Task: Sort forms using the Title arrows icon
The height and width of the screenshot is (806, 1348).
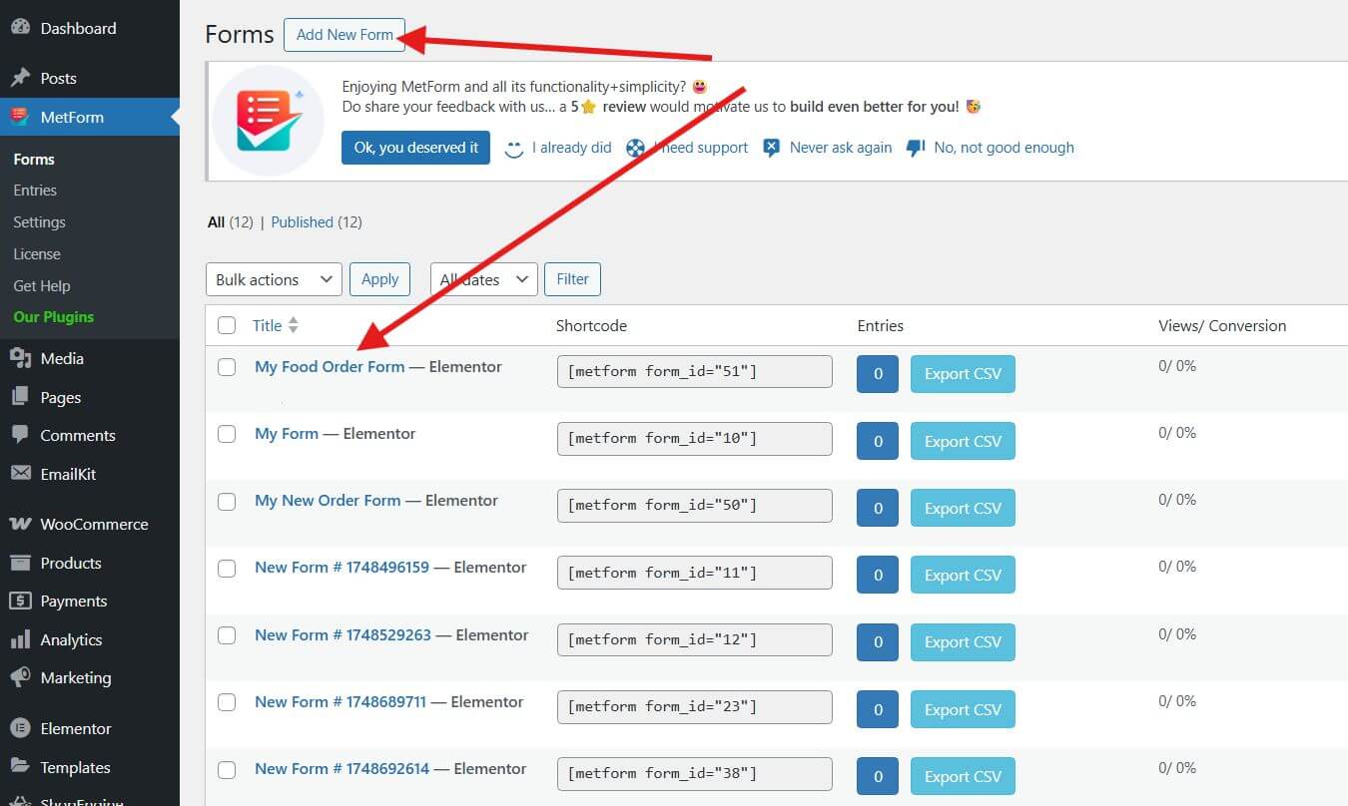Action: [294, 325]
